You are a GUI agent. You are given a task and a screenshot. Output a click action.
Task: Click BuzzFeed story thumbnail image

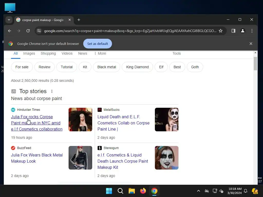pos(80,158)
